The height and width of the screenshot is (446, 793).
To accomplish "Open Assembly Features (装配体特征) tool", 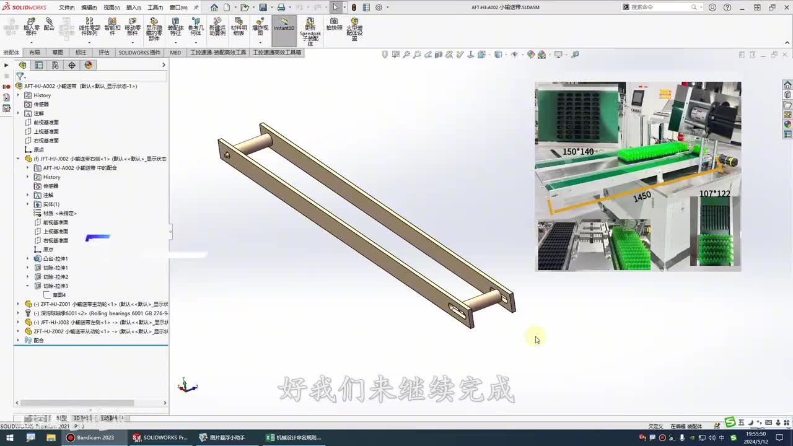I will pos(176,28).
